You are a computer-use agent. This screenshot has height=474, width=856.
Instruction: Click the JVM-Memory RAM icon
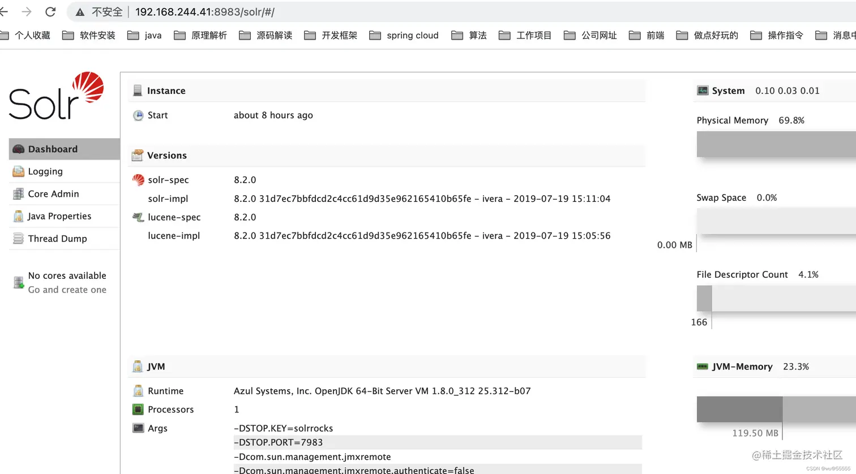pos(703,367)
